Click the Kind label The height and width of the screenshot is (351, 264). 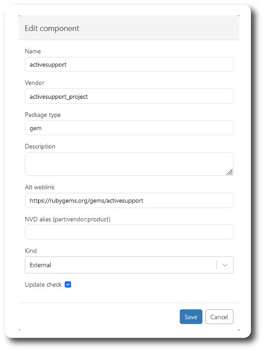[31, 250]
